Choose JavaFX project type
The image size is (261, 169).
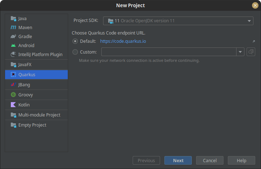click(36, 65)
